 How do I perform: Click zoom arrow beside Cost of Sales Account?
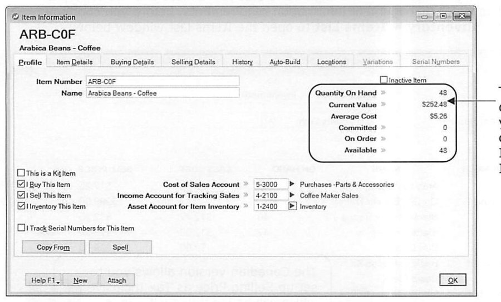click(x=245, y=184)
